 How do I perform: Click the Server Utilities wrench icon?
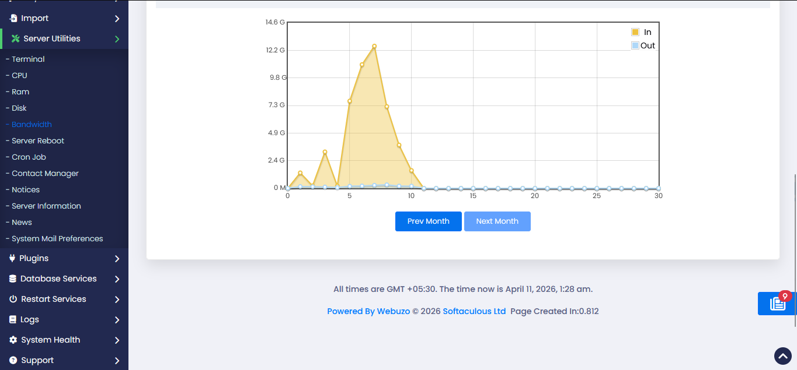coord(15,38)
